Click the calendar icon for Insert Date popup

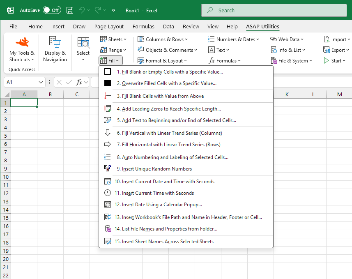[x=108, y=205]
